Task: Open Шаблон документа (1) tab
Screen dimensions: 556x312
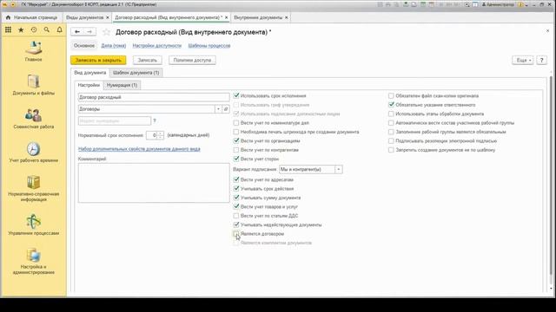Action: (136, 73)
